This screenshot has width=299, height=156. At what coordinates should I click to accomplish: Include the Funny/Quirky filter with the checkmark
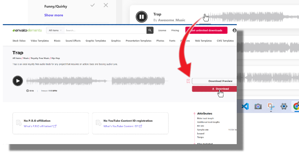93,5
